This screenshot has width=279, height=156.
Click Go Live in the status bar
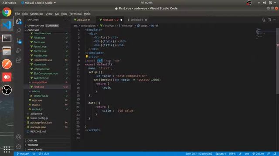(x=258, y=154)
